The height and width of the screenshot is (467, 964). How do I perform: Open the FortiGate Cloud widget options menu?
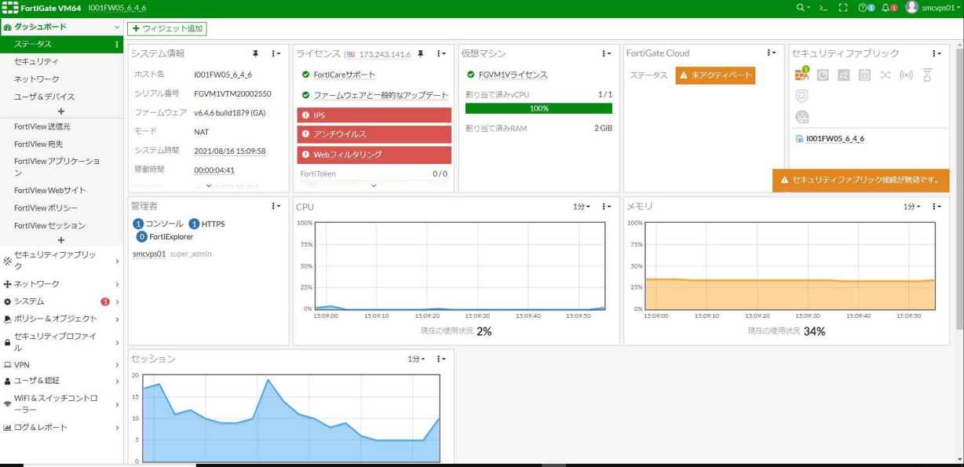tap(772, 53)
